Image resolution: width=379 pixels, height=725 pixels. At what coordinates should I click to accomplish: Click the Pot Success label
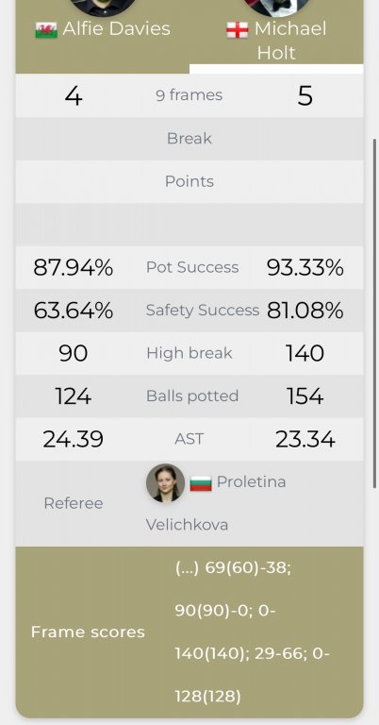pos(192,267)
